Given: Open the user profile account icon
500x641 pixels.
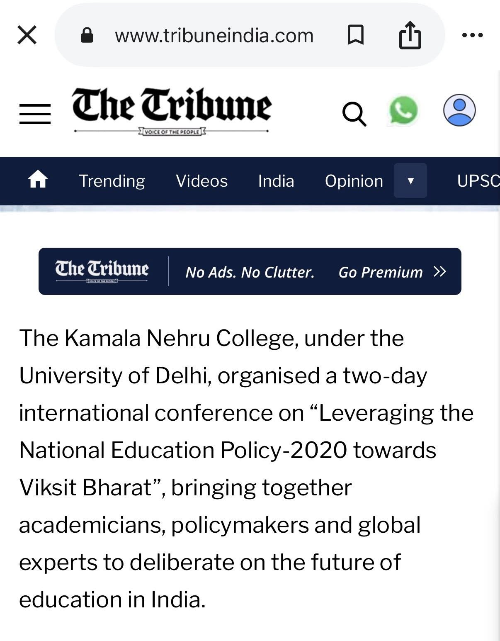Looking at the screenshot, I should point(459,110).
